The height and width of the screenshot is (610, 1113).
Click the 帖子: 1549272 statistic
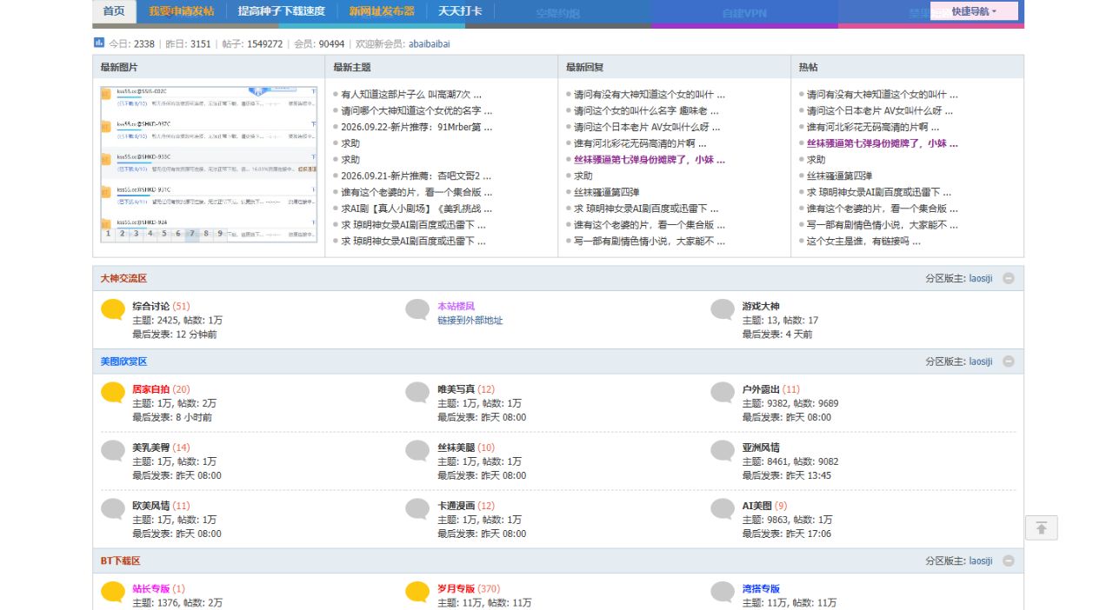(x=252, y=43)
